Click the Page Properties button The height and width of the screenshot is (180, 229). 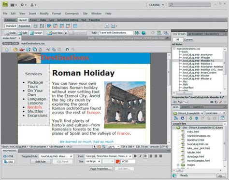pos(100,168)
